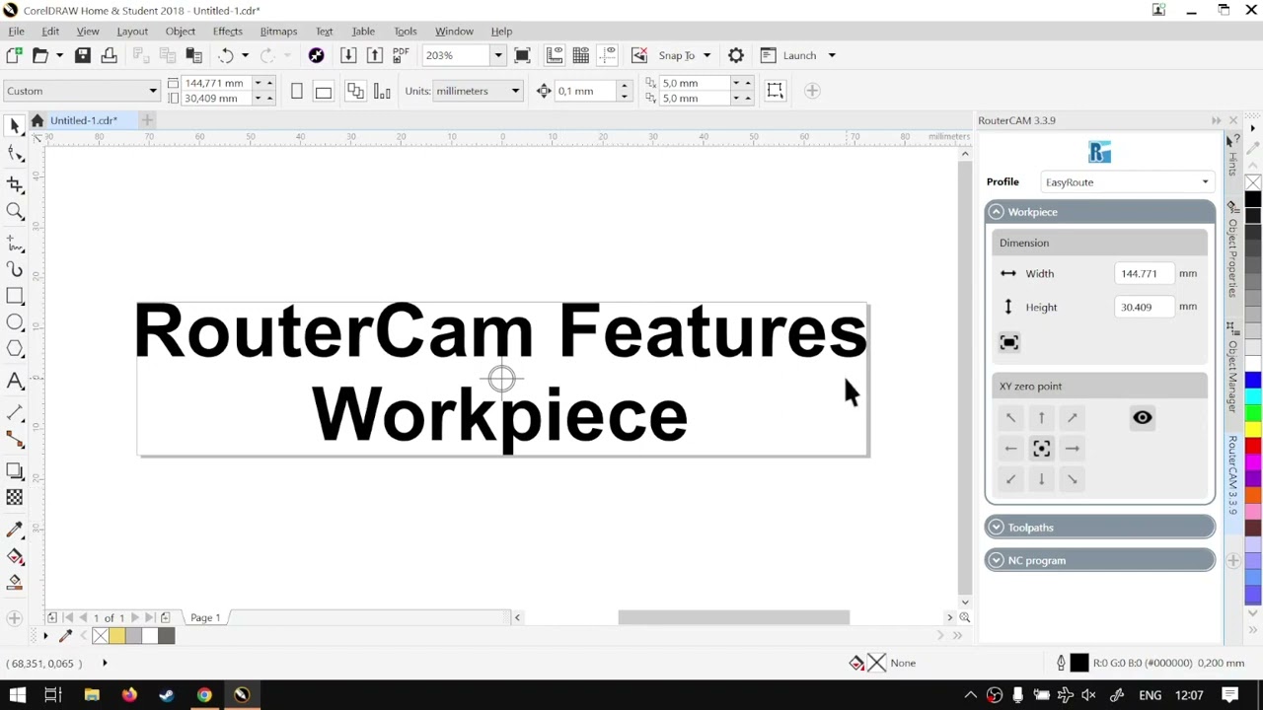
Task: Click the New document icon
Action: pyautogui.click(x=14, y=55)
